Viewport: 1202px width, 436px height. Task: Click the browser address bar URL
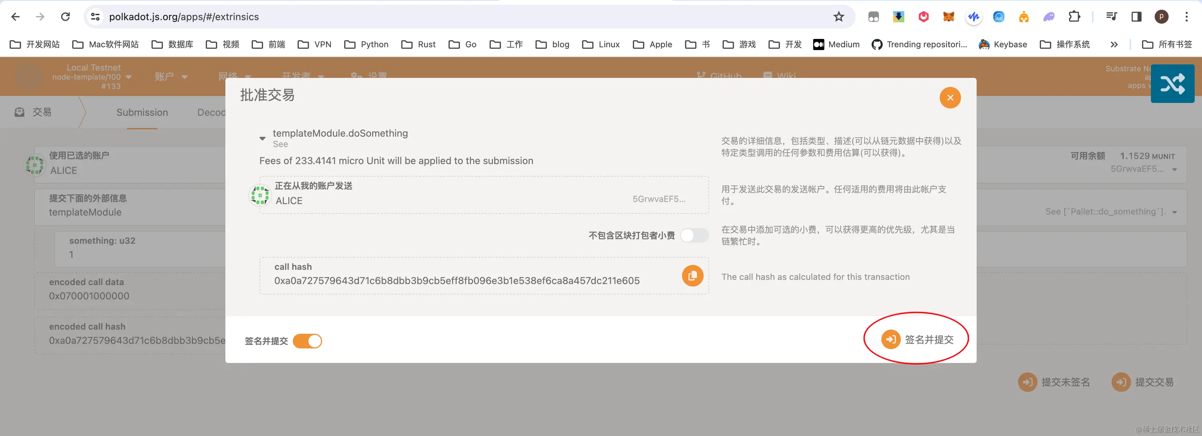(184, 17)
